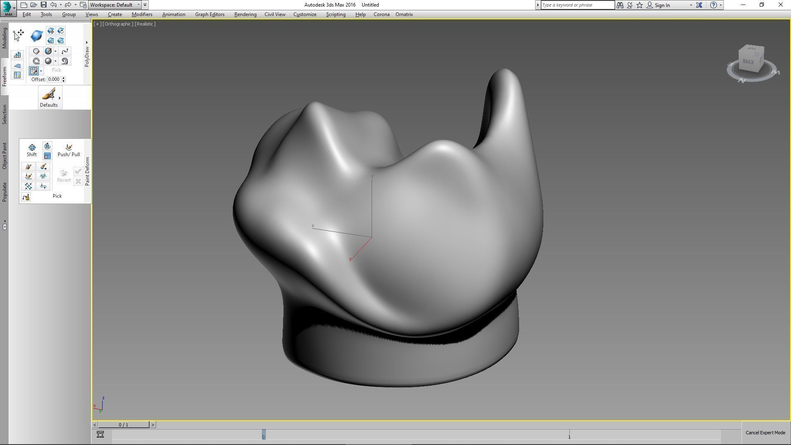Click the Extend blue plane icon
Image resolution: width=791 pixels, height=445 pixels.
click(17, 65)
